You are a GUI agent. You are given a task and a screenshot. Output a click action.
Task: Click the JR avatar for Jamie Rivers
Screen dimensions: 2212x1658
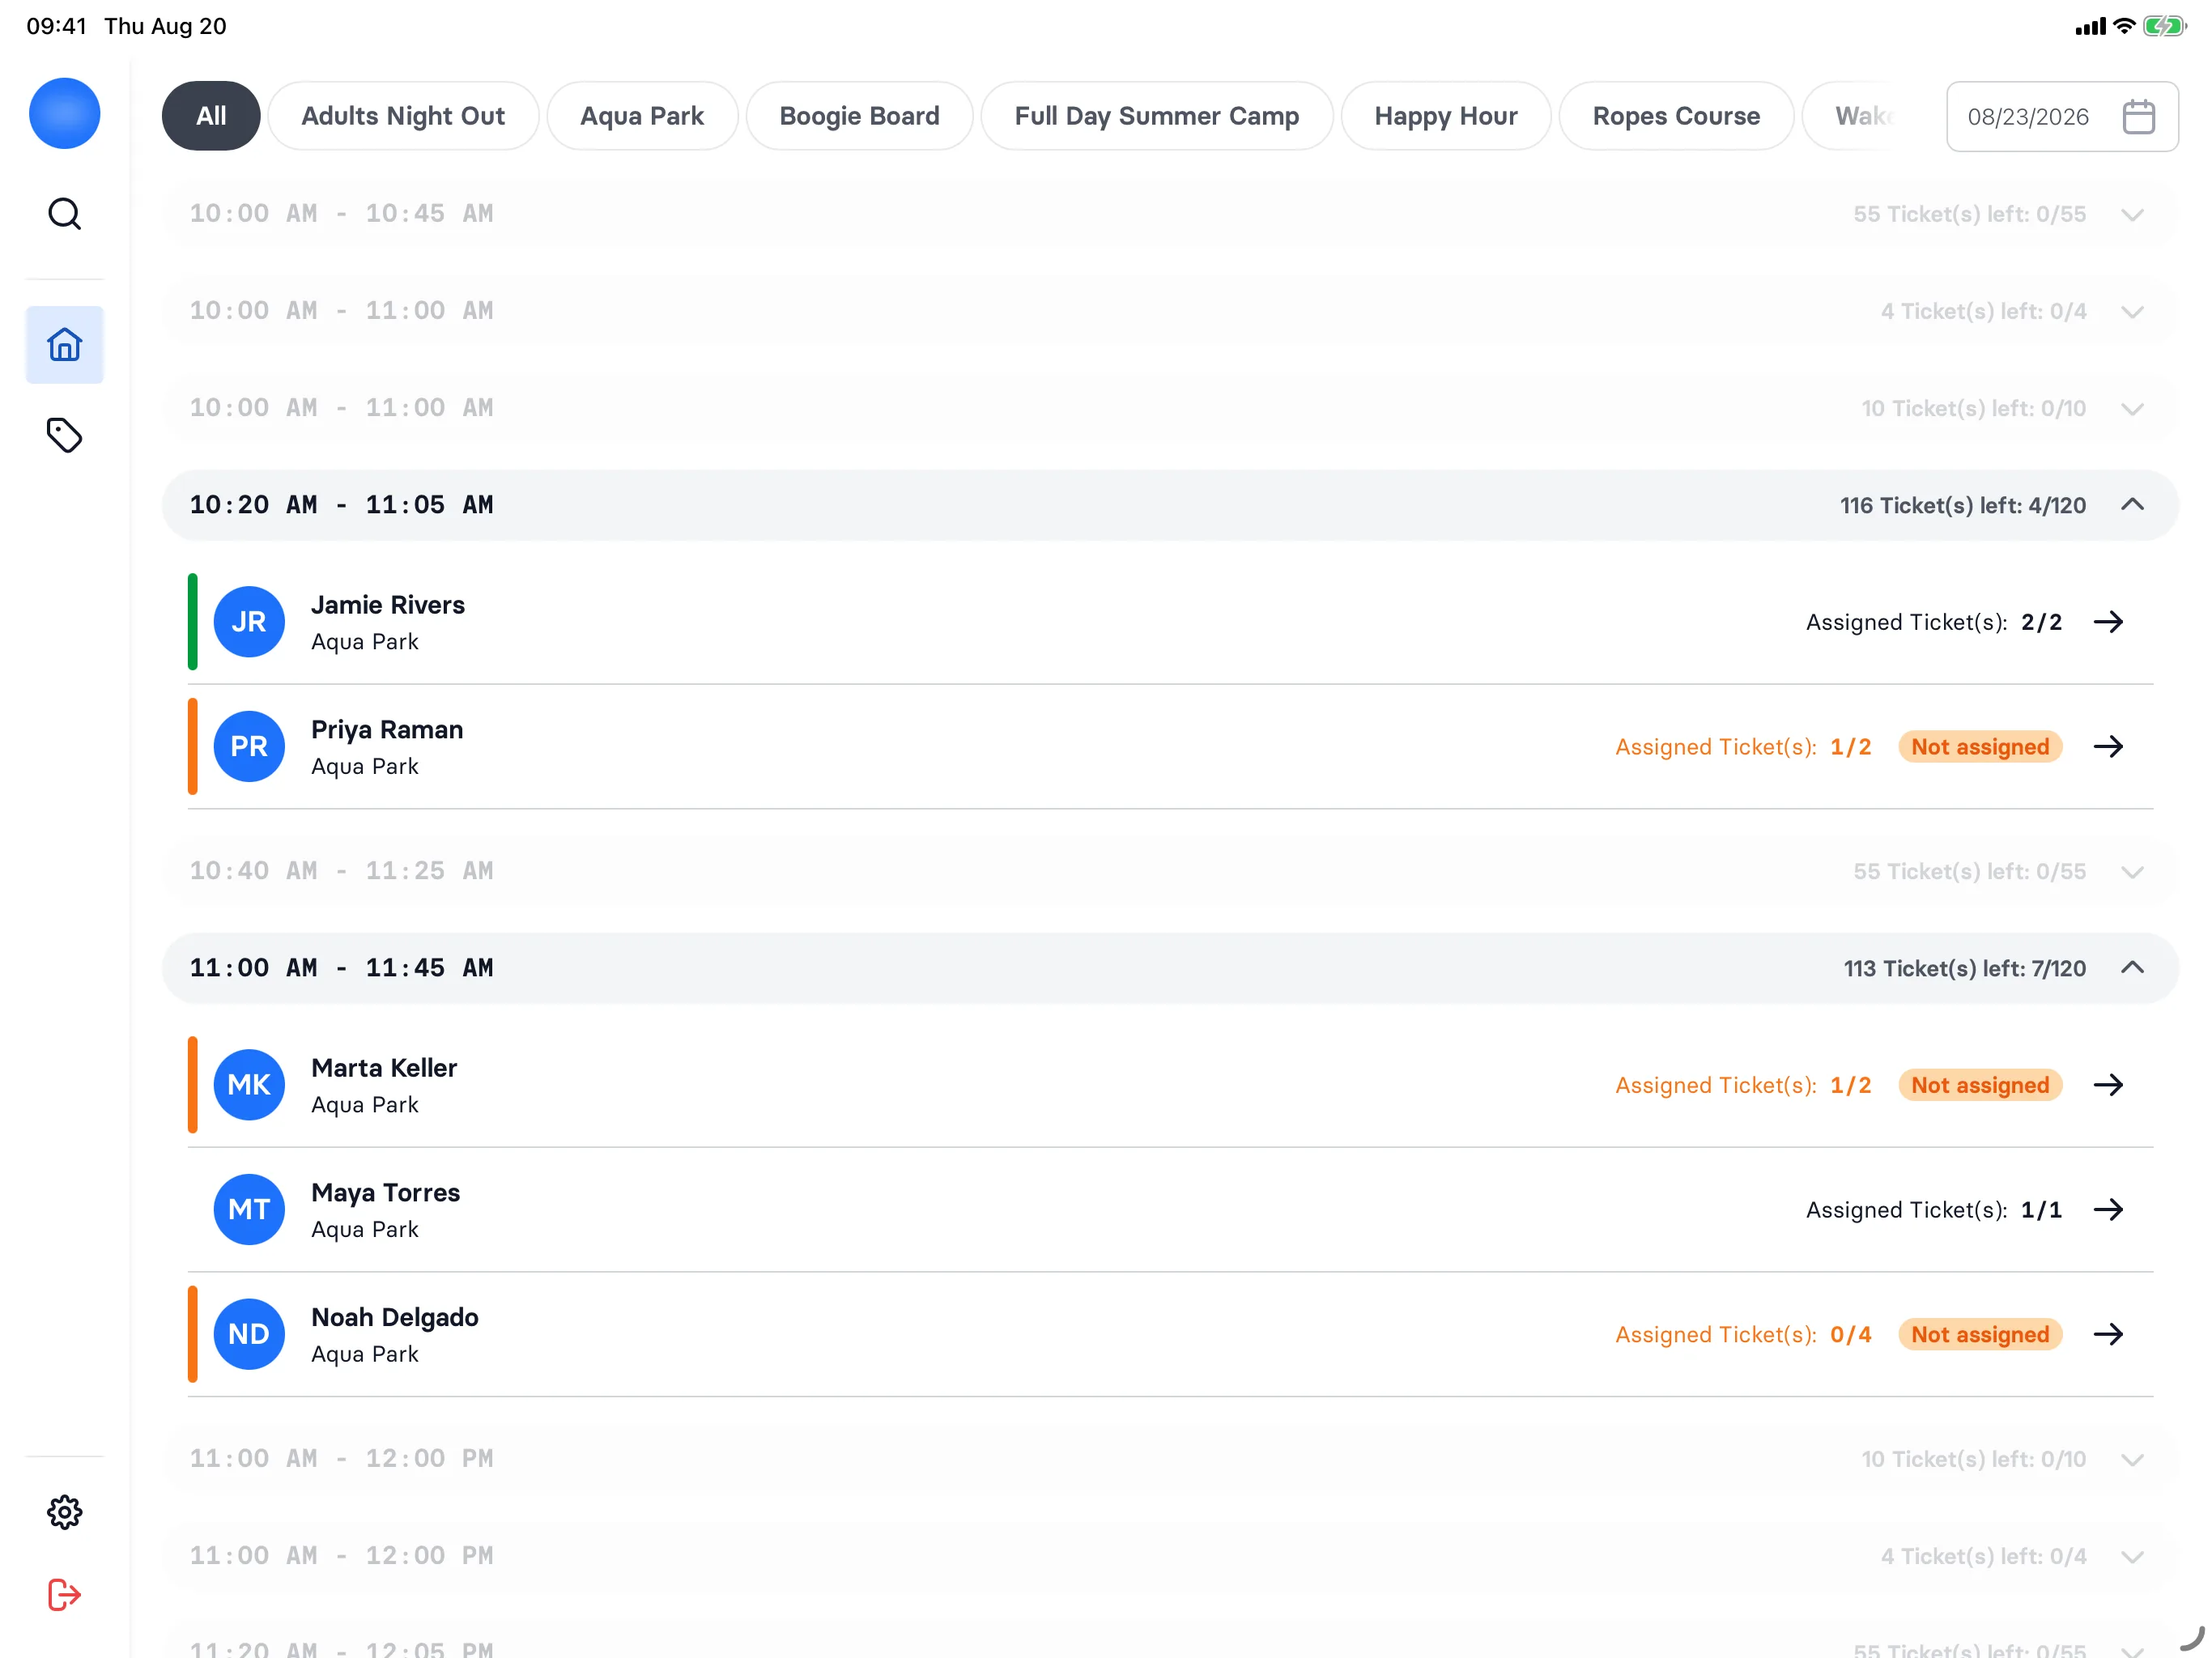click(249, 622)
